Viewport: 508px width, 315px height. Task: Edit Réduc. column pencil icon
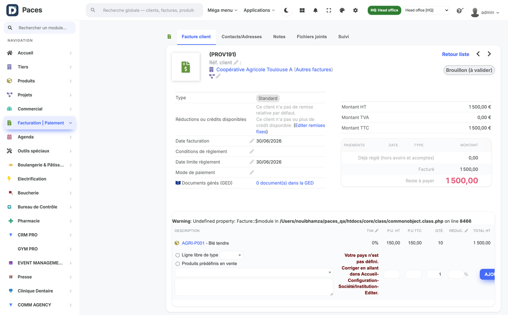click(467, 231)
